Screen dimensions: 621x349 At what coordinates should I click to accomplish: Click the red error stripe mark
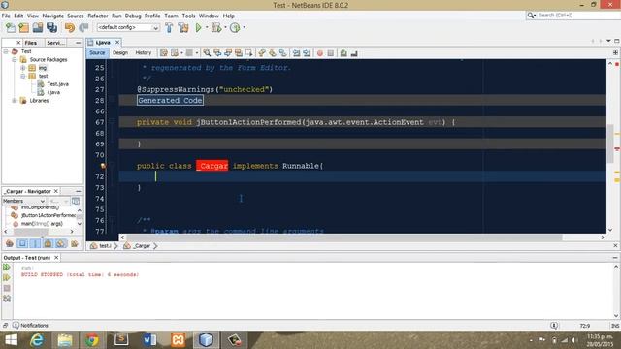617,148
